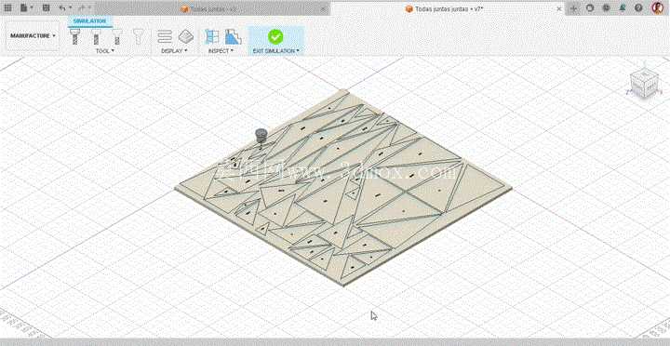Image resolution: width=670 pixels, height=346 pixels.
Task: Open the data panel grid icon
Action: tap(7, 7)
